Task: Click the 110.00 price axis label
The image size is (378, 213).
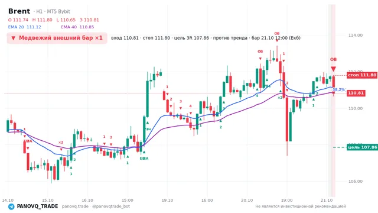Action: click(x=356, y=108)
